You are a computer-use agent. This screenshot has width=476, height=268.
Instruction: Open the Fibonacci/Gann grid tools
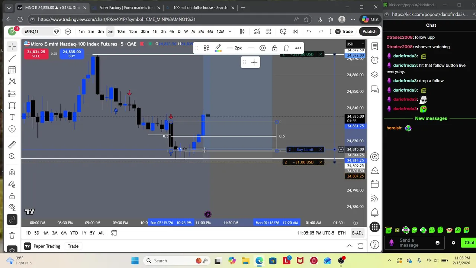coord(12,70)
